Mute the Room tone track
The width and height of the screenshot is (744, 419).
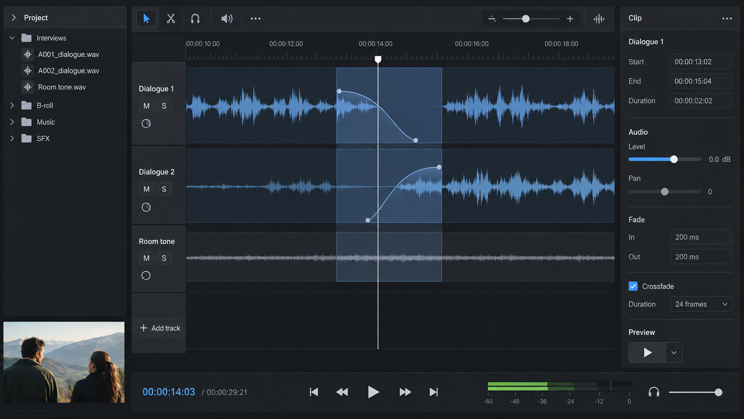coord(146,258)
